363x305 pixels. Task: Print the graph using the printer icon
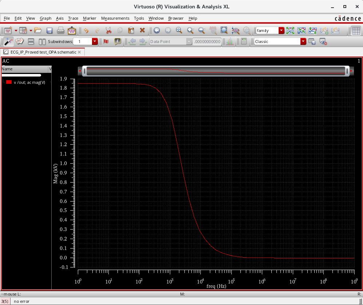[61, 30]
